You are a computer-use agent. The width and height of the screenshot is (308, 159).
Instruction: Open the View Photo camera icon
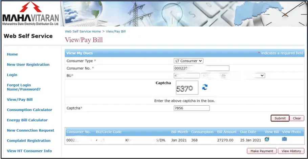tap(284, 139)
